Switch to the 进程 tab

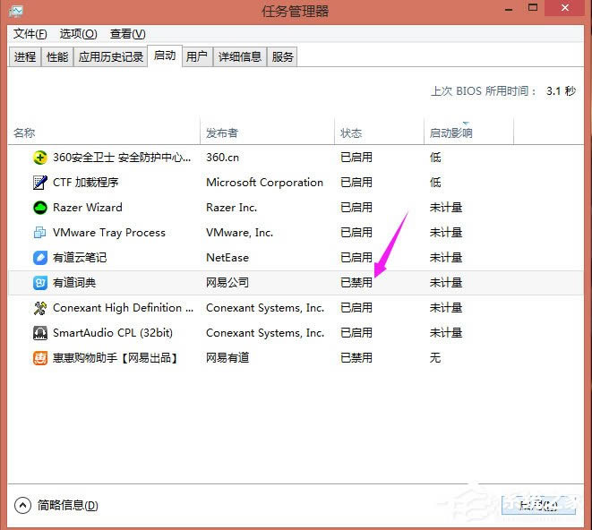click(25, 57)
